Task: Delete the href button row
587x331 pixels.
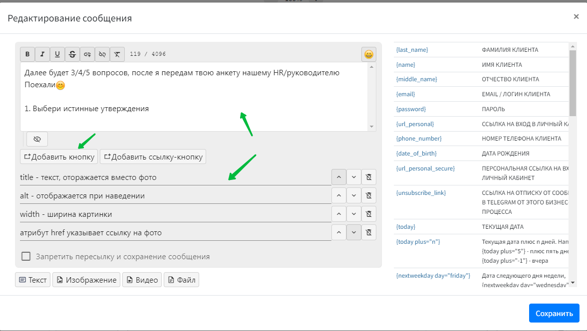Action: pos(369,232)
